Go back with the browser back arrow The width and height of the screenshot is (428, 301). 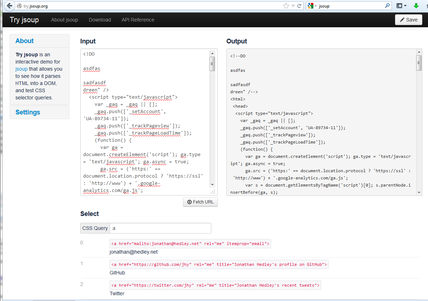pos(10,6)
